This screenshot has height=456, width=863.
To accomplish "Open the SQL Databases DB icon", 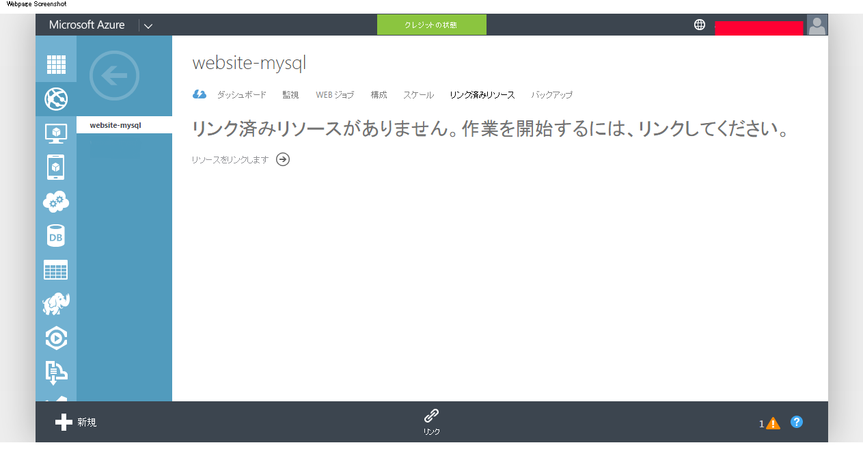I will pyautogui.click(x=55, y=235).
